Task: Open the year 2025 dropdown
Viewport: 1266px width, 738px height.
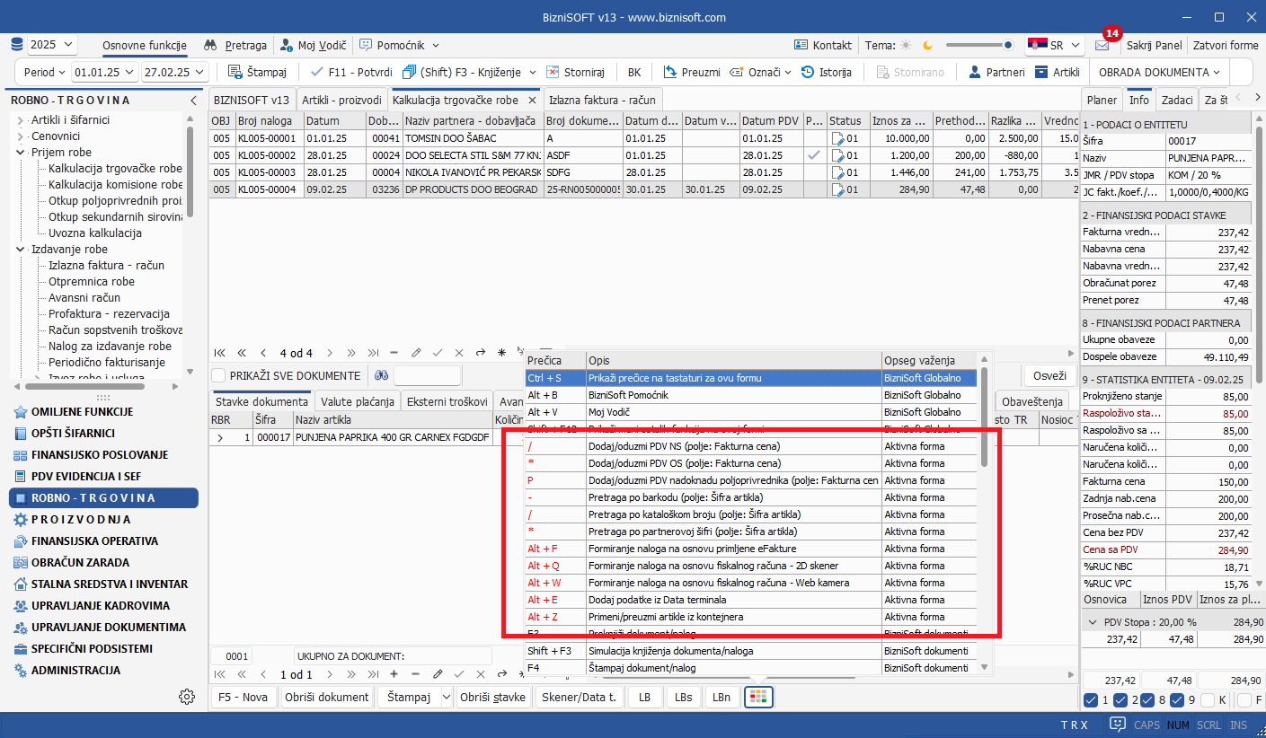Action: click(52, 45)
